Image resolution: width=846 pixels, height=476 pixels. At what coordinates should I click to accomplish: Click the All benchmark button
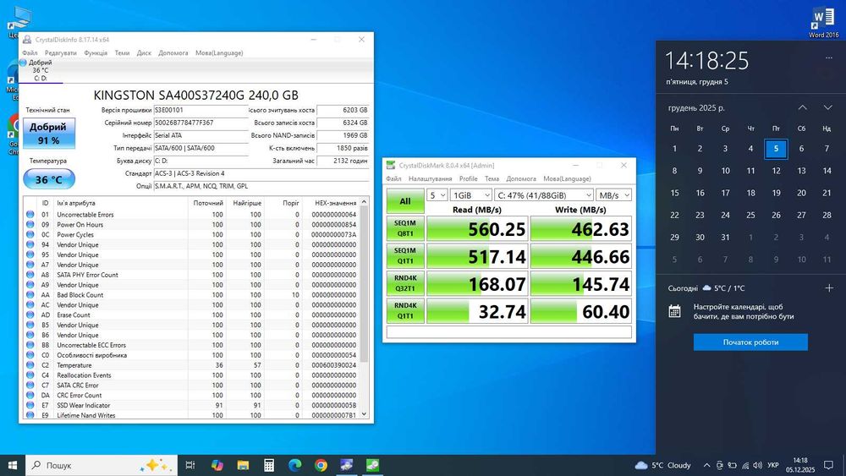click(x=405, y=201)
